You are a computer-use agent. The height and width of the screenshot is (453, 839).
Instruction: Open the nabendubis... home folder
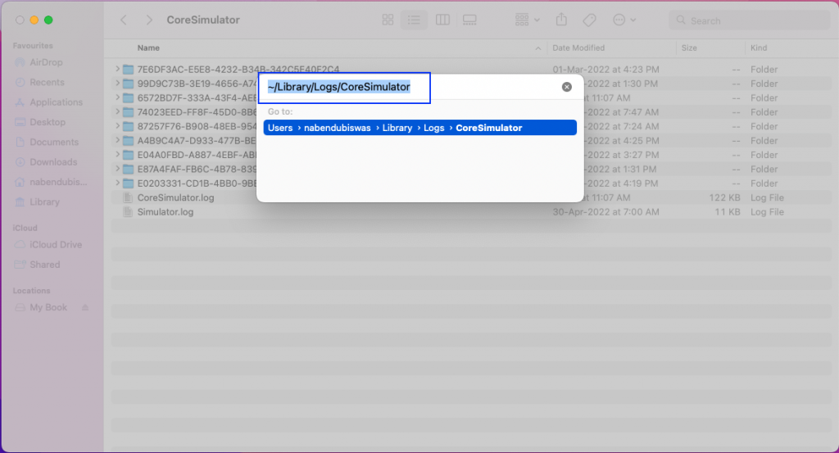pyautogui.click(x=58, y=183)
